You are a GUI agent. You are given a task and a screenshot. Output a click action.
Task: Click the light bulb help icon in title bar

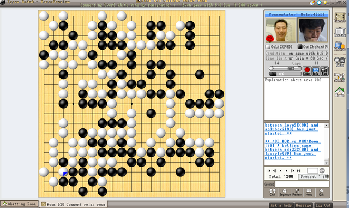tap(326, 2)
